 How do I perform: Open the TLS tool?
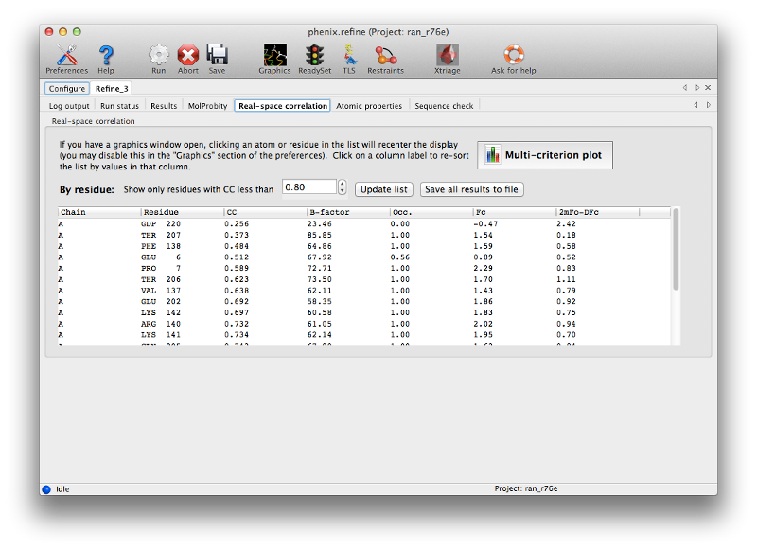click(x=349, y=57)
